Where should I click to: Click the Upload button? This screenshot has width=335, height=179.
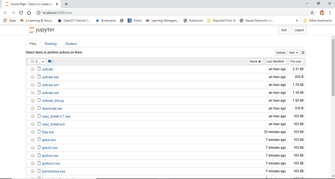(280, 52)
